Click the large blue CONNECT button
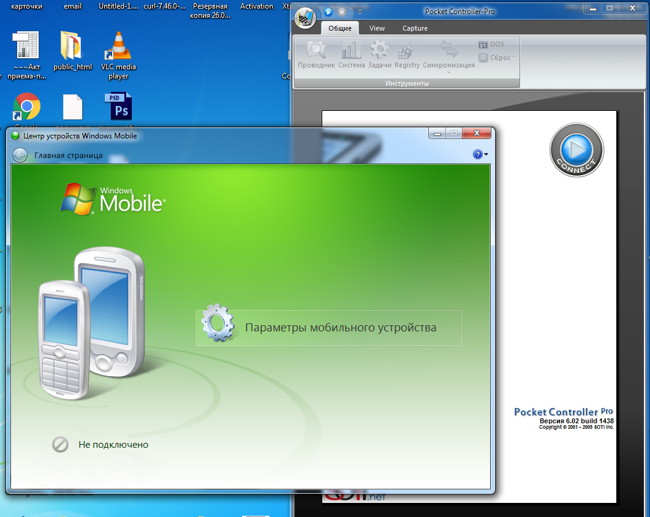Viewport: 650px width, 517px height. click(x=576, y=149)
